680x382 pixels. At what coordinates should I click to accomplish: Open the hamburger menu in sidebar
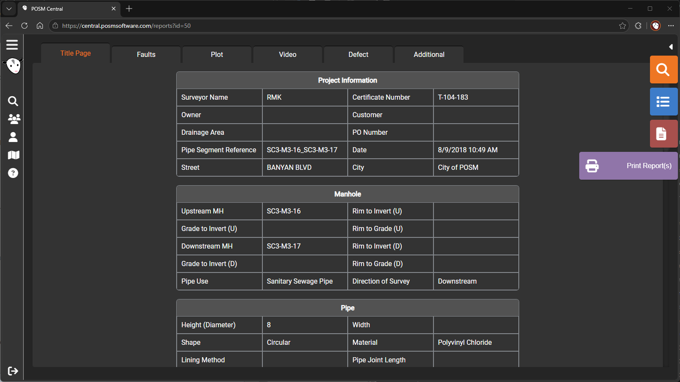pyautogui.click(x=12, y=44)
